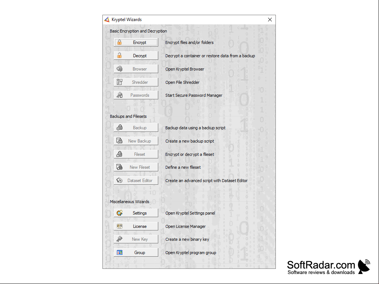379x284 pixels.
Task: Open the Settings panel
Action: click(136, 213)
